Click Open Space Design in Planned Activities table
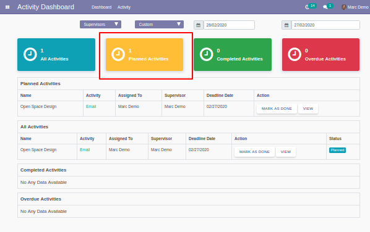 (x=38, y=107)
